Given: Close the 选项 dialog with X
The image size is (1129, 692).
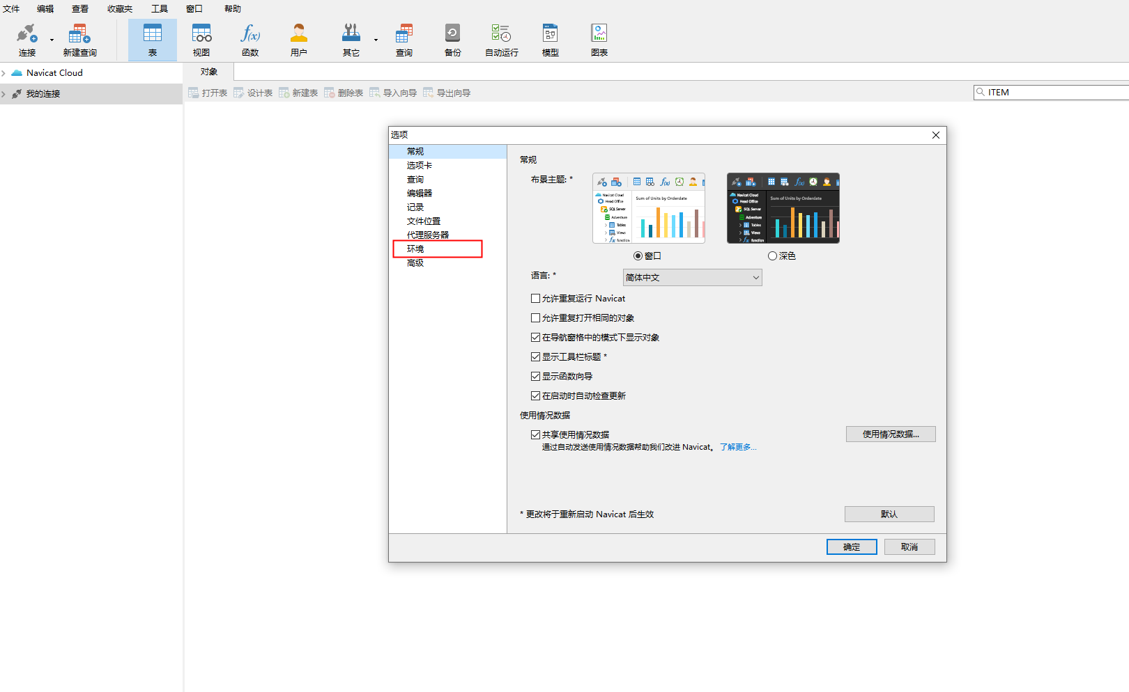Looking at the screenshot, I should (x=936, y=135).
